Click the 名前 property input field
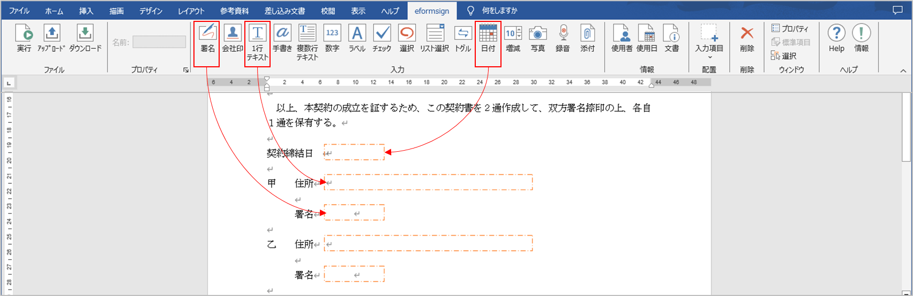913x296 pixels. point(159,42)
